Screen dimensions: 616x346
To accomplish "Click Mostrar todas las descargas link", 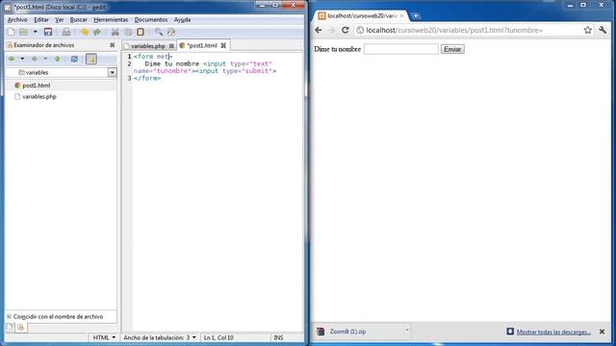I will (553, 332).
